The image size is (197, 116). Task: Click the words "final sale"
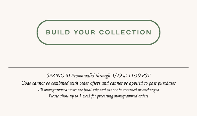click(x=90, y=90)
